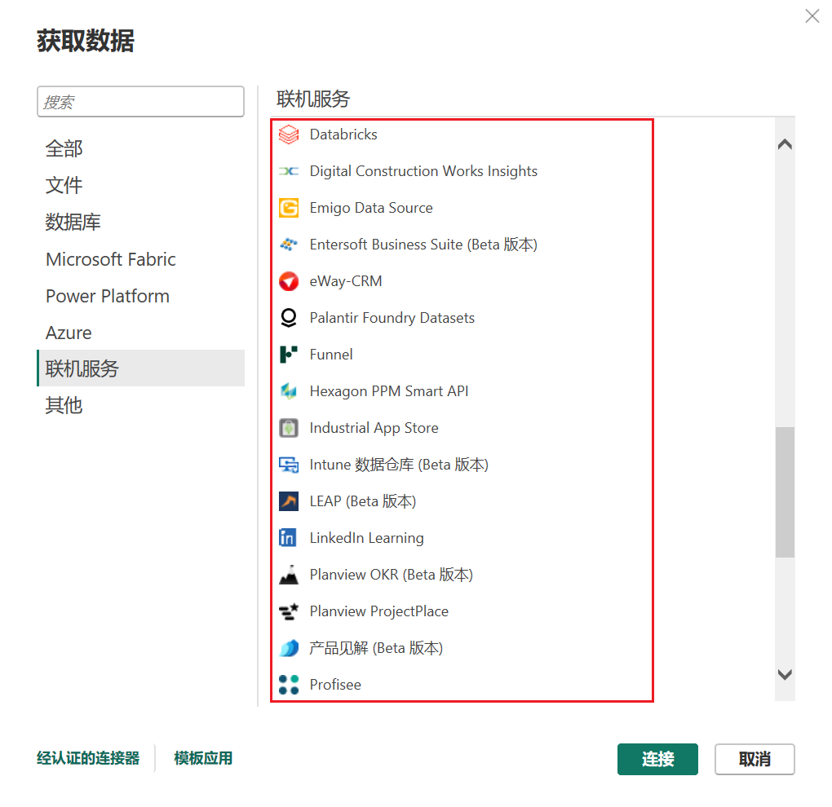The height and width of the screenshot is (807, 832).
Task: Select the Databricks list entry text
Action: (x=343, y=134)
